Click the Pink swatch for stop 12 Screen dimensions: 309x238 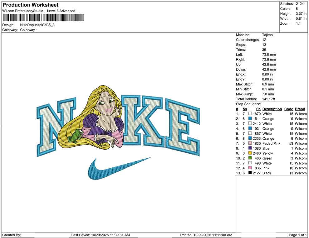(249, 168)
